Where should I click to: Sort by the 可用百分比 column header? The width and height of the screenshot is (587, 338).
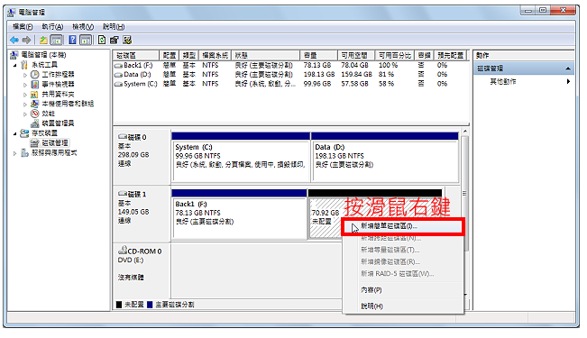click(x=395, y=55)
